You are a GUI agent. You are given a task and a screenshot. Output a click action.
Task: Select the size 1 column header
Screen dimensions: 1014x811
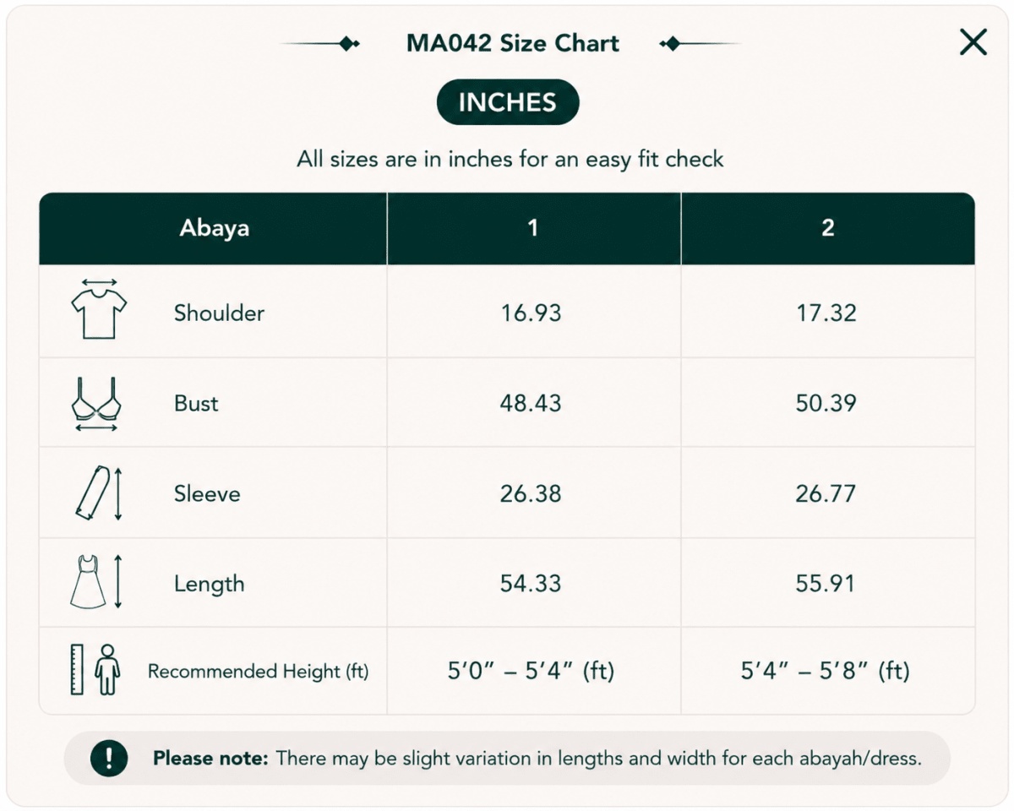(x=533, y=228)
